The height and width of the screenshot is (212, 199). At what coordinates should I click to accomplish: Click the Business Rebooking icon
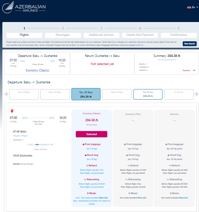(168, 179)
